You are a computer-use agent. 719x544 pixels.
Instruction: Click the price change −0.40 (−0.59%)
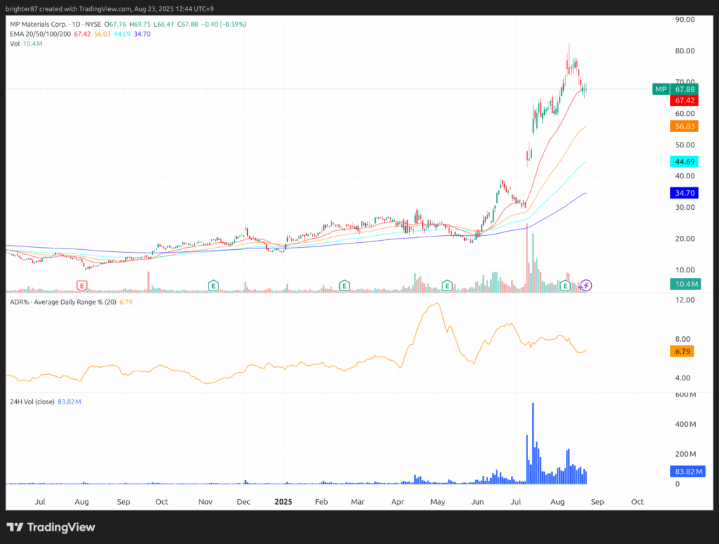coord(224,25)
